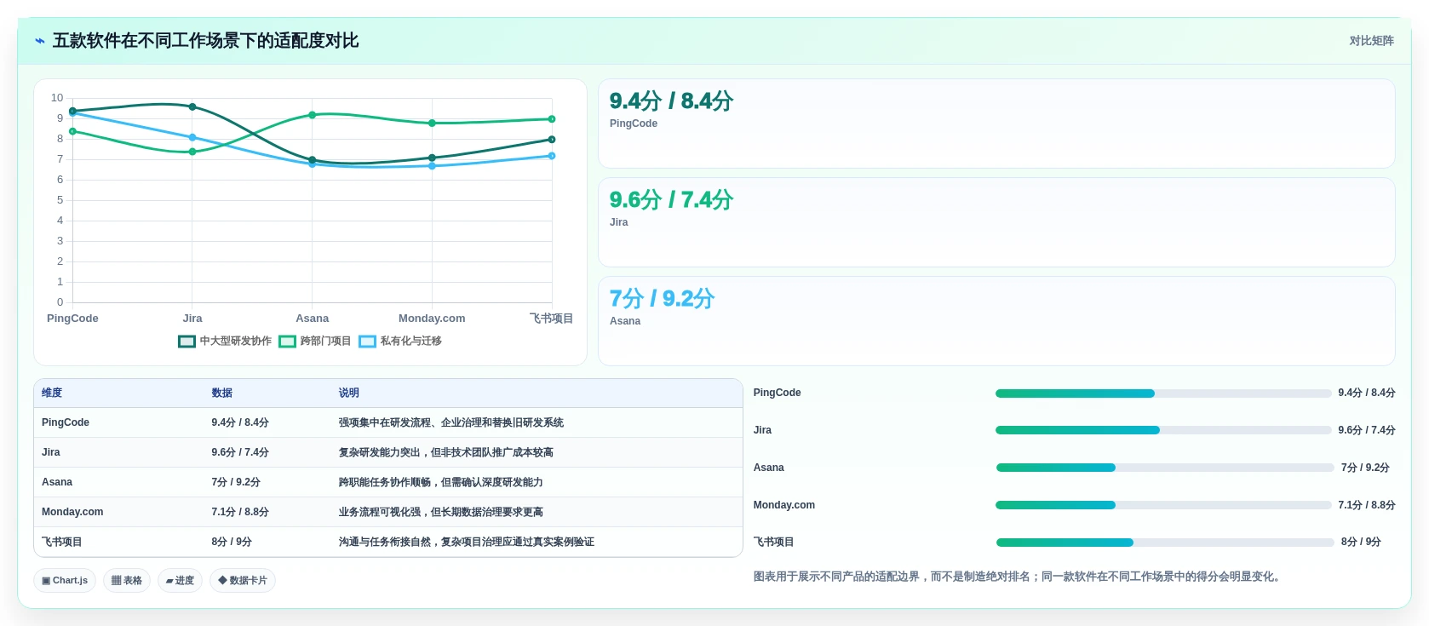Click the Monday.com label on the chart x-axis
Screen dimensions: 1429x626
432,319
